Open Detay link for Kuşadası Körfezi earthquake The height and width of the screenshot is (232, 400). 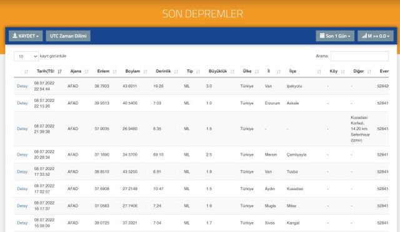22,129
